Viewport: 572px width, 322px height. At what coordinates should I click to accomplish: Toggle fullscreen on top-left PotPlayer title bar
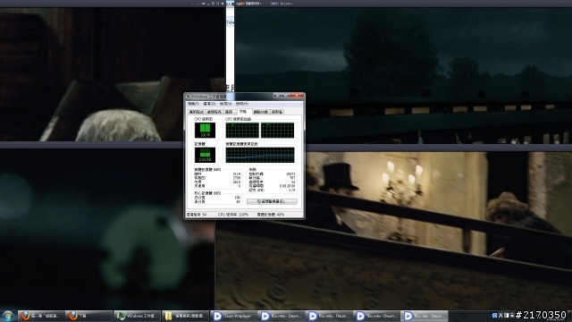pyautogui.click(x=218, y=4)
